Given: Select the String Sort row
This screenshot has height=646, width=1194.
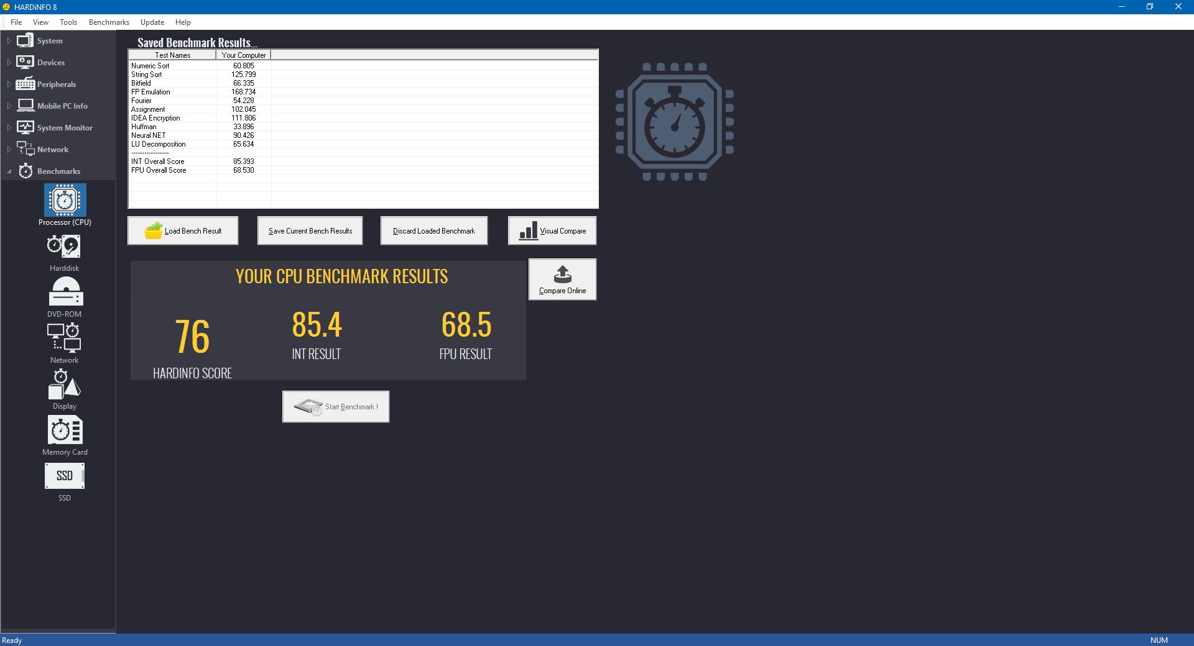Looking at the screenshot, I should coord(363,75).
